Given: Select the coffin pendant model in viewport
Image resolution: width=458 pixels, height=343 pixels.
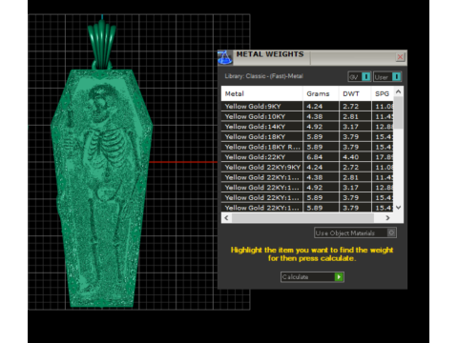Looking at the screenshot, I should coord(101,188).
